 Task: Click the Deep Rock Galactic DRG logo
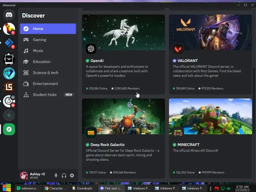[91, 132]
